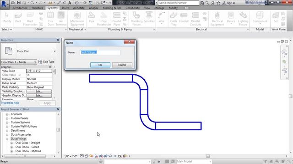This screenshot has height=164, width=293.
Task: Click the Display Model Normal value
Action: click(39, 79)
